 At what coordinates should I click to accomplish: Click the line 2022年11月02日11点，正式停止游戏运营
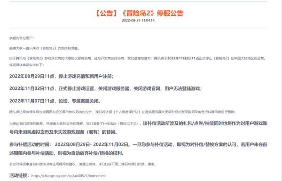[x=106, y=88]
